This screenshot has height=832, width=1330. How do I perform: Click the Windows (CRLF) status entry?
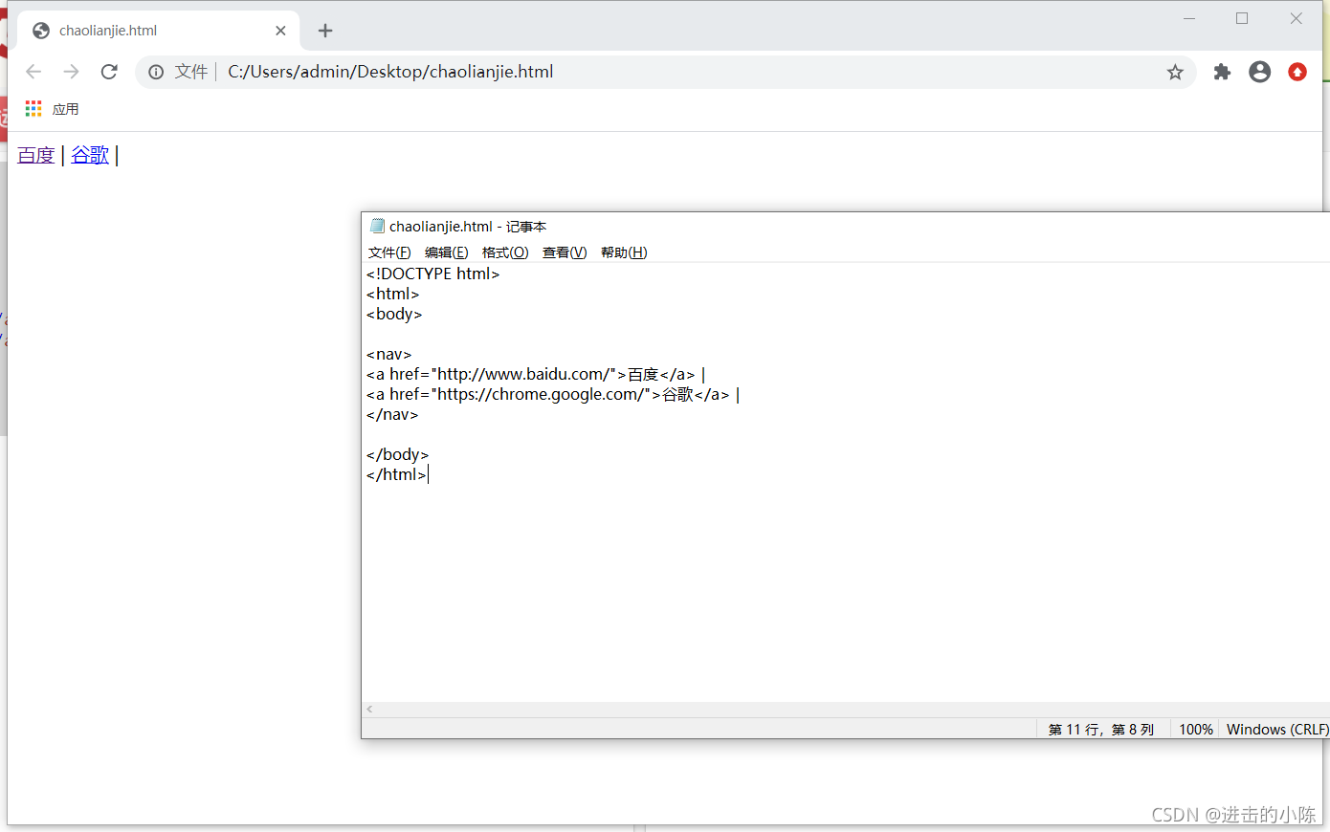(1277, 729)
